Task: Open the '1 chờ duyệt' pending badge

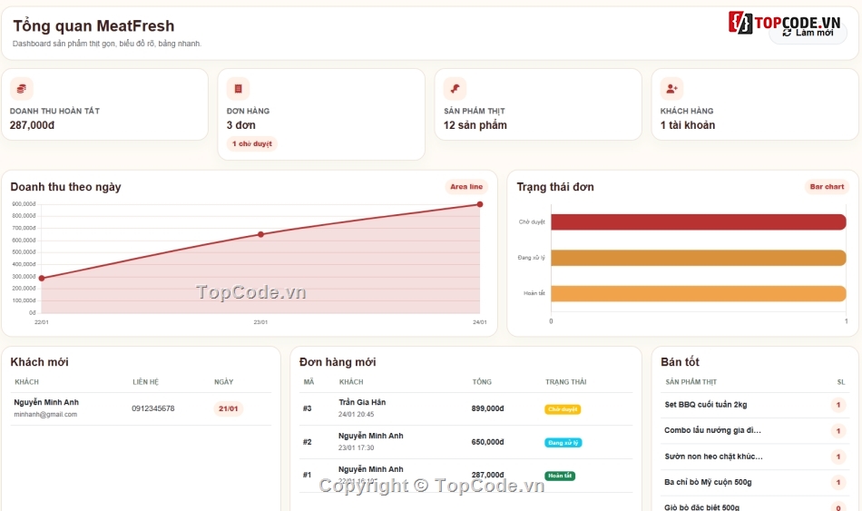Action: [251, 143]
